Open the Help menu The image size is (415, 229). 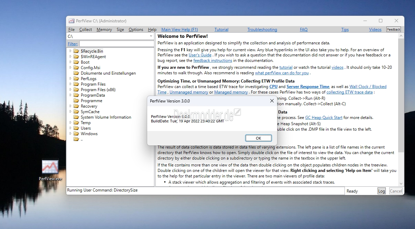tap(152, 30)
